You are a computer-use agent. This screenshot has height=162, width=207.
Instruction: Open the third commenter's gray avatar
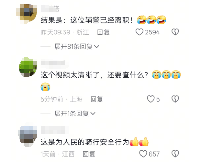pos(27,137)
